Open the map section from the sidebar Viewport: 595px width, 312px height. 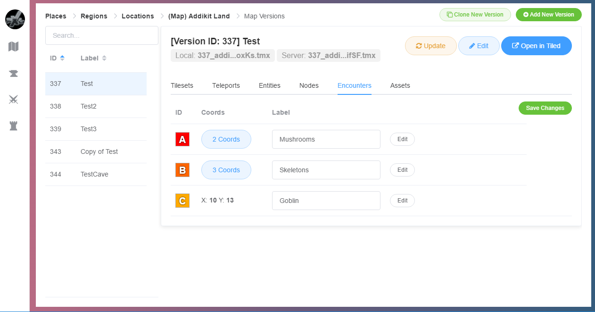pos(14,46)
